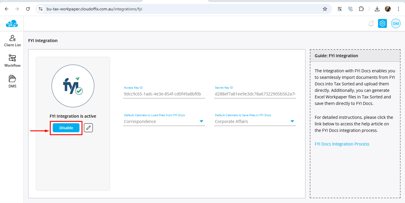Open the Chrome profile avatar

388,9
